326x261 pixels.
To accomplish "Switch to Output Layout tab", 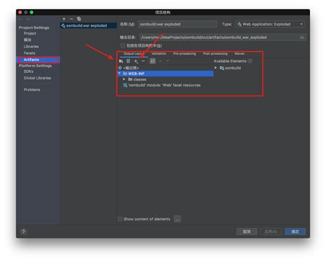I will point(133,54).
